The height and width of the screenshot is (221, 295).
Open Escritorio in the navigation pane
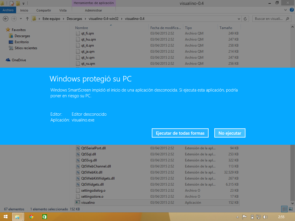(x=22, y=42)
